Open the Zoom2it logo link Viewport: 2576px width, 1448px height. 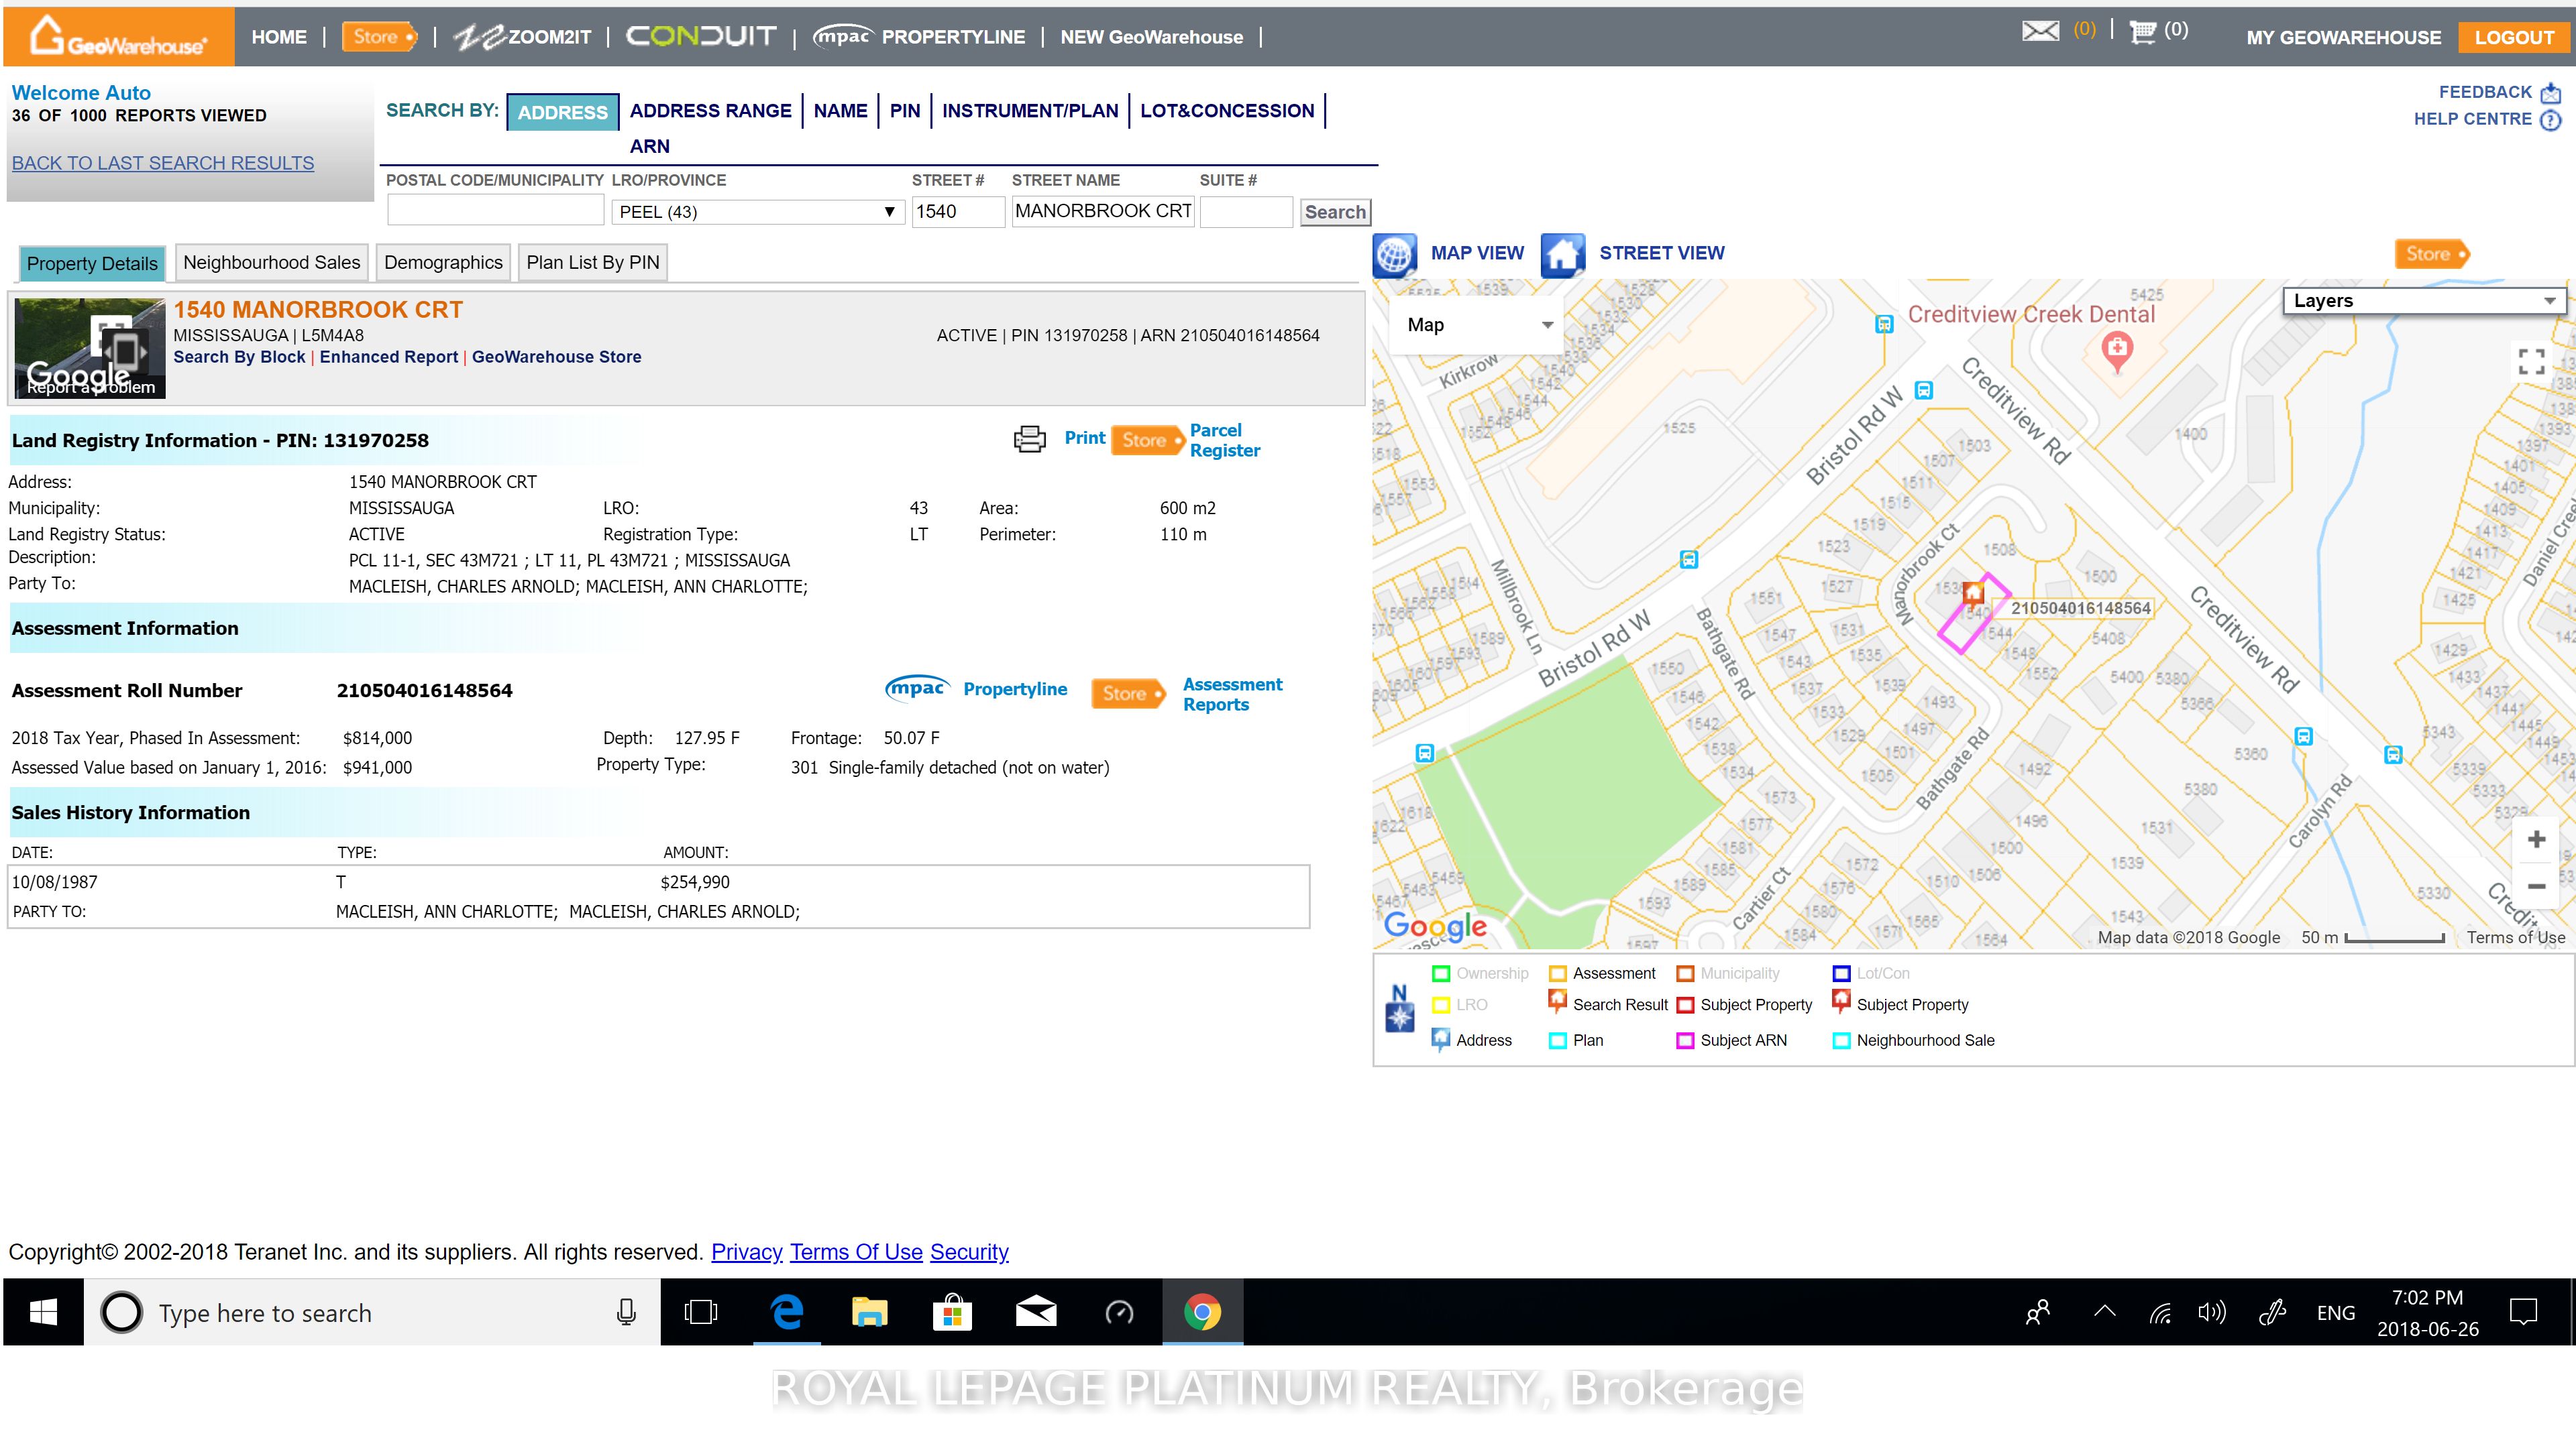click(522, 37)
